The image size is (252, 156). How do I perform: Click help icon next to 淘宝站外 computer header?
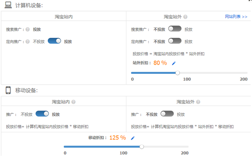pos(185,17)
